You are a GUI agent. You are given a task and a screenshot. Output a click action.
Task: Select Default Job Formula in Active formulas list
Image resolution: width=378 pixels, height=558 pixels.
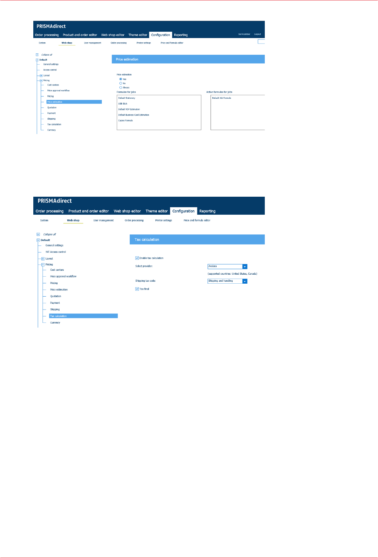pyautogui.click(x=222, y=98)
